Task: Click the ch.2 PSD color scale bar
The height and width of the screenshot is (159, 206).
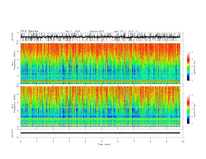Action: tap(188, 109)
